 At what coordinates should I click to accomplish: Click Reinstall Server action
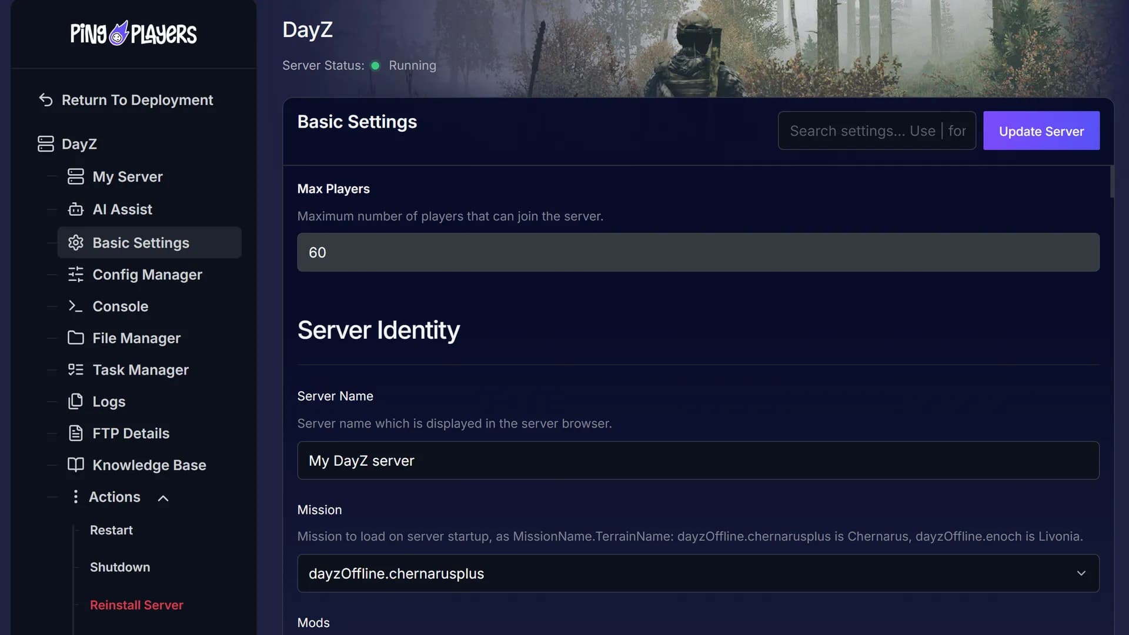coord(136,605)
